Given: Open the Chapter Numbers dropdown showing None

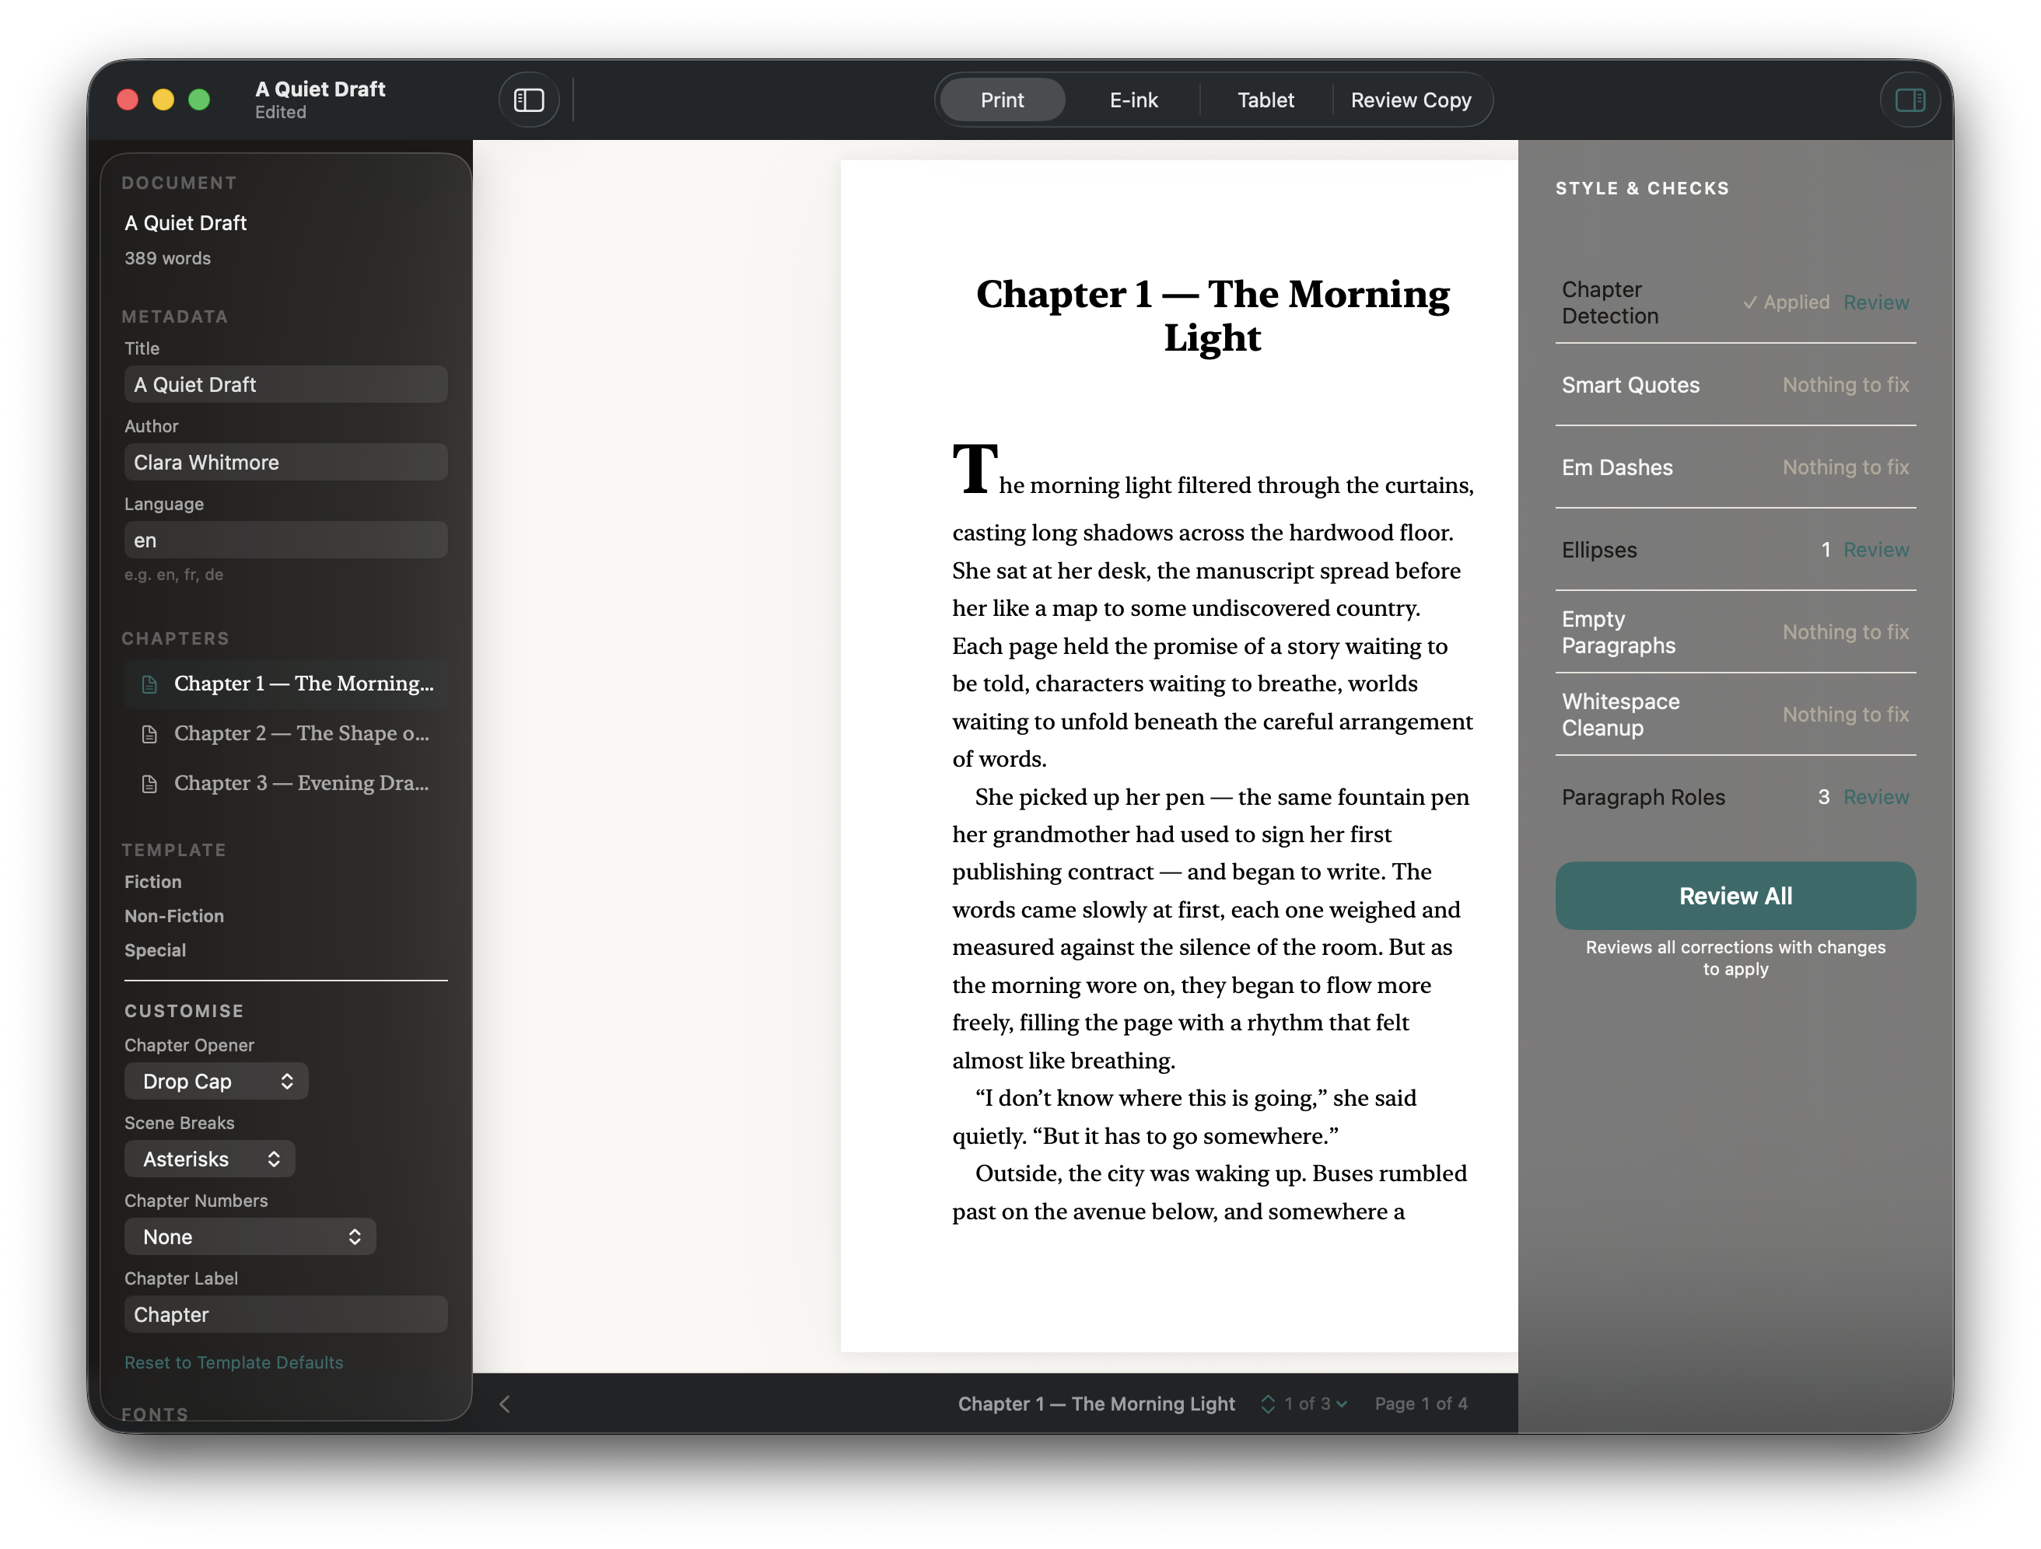Looking at the screenshot, I should click(250, 1236).
